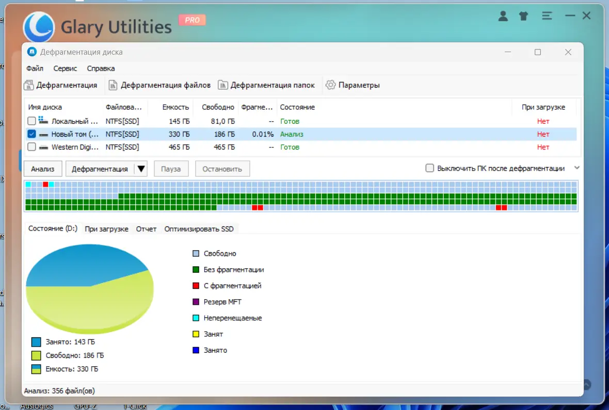Open the Дефрагментация button dropdown arrow
The width and height of the screenshot is (609, 410).
tap(141, 169)
